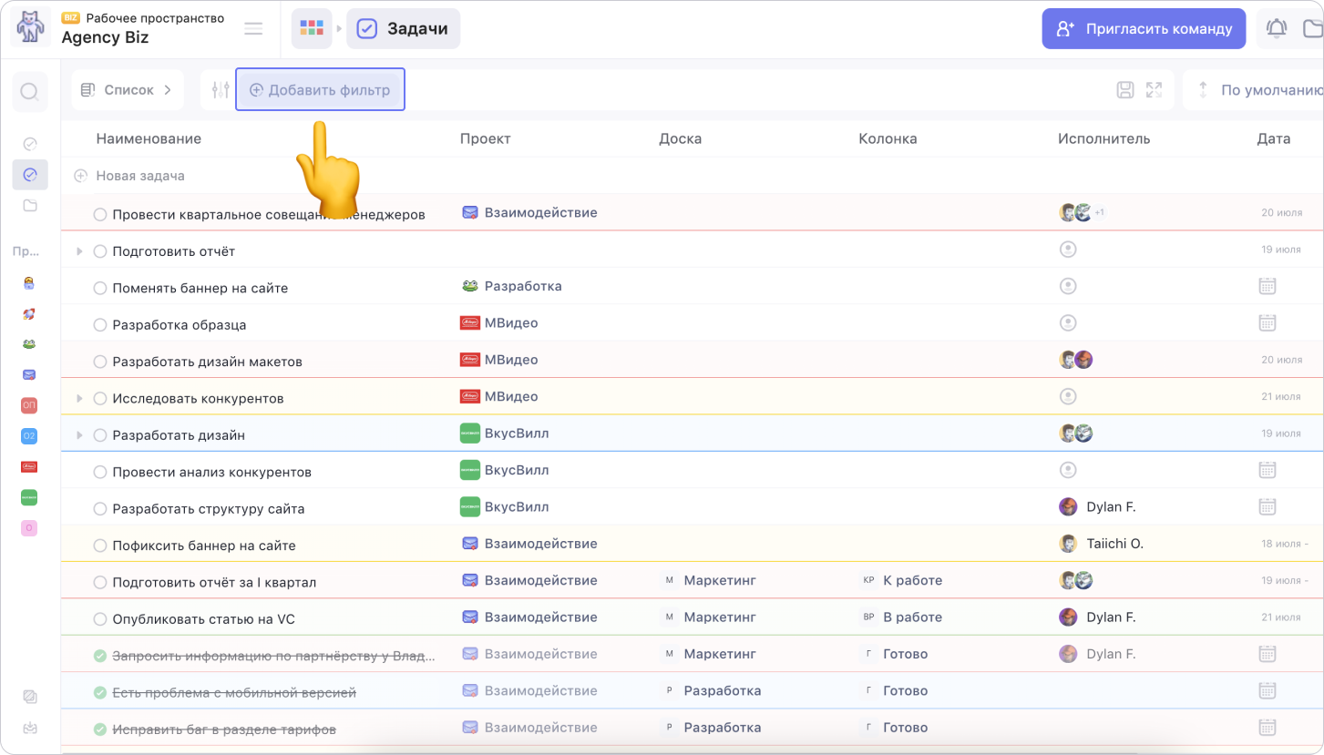Image resolution: width=1324 pixels, height=755 pixels.
Task: Expand the Разработать дизайн task row
Action: click(79, 435)
